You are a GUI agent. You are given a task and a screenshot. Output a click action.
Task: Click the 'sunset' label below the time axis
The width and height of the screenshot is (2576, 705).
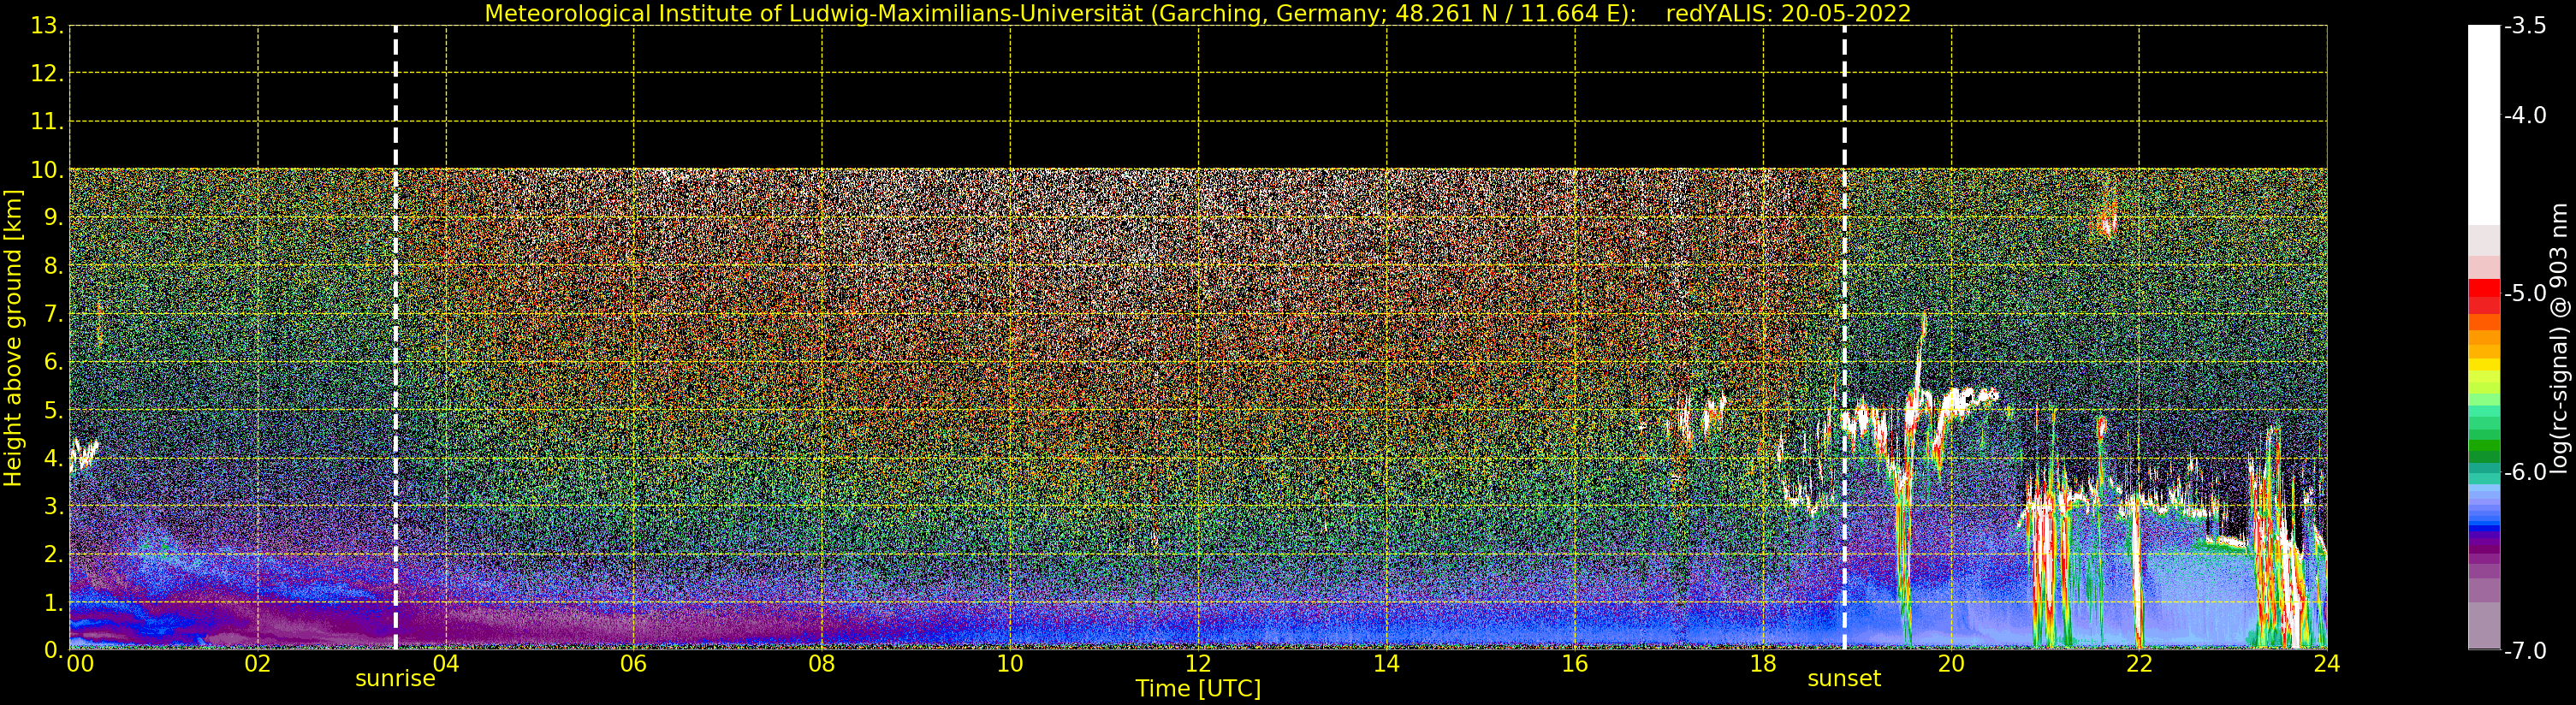point(1844,679)
